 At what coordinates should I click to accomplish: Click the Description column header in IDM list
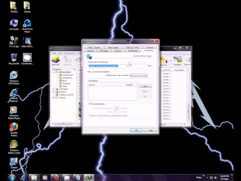179,70
